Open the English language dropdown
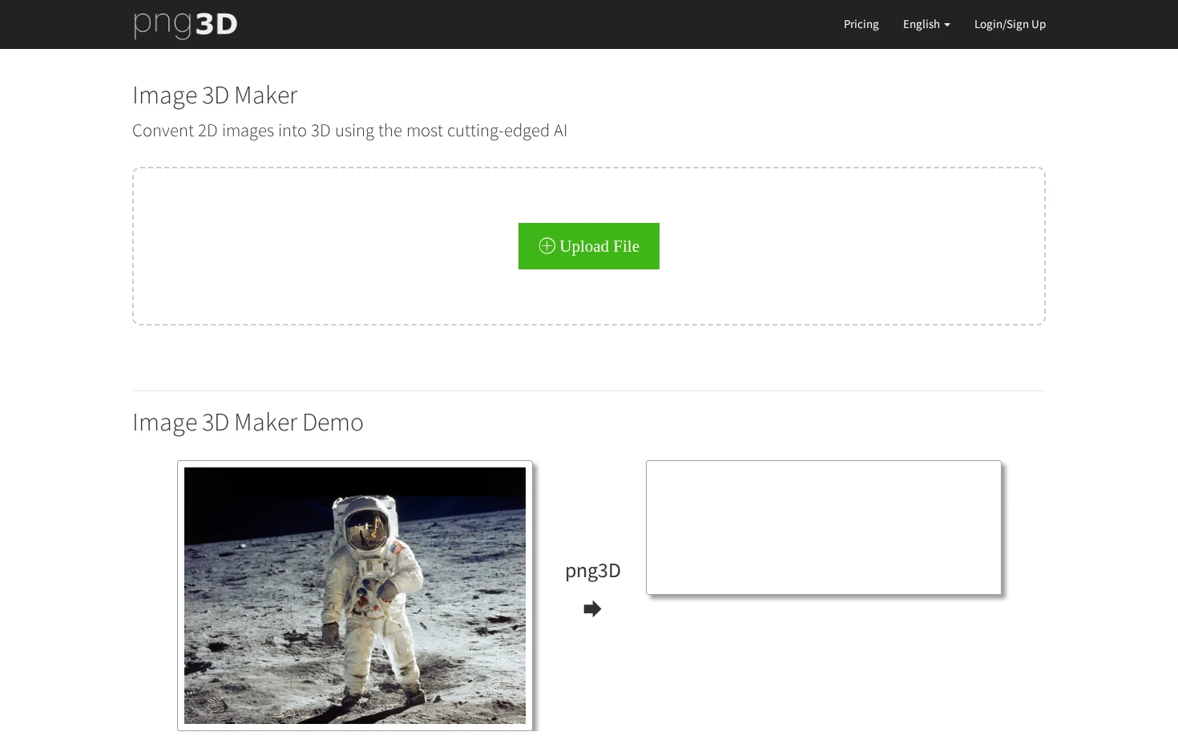This screenshot has width=1178, height=740. tap(926, 24)
